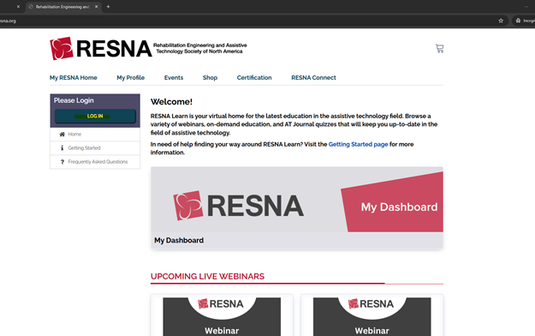Close the first browser tab
The image size is (535, 336).
point(19,7)
